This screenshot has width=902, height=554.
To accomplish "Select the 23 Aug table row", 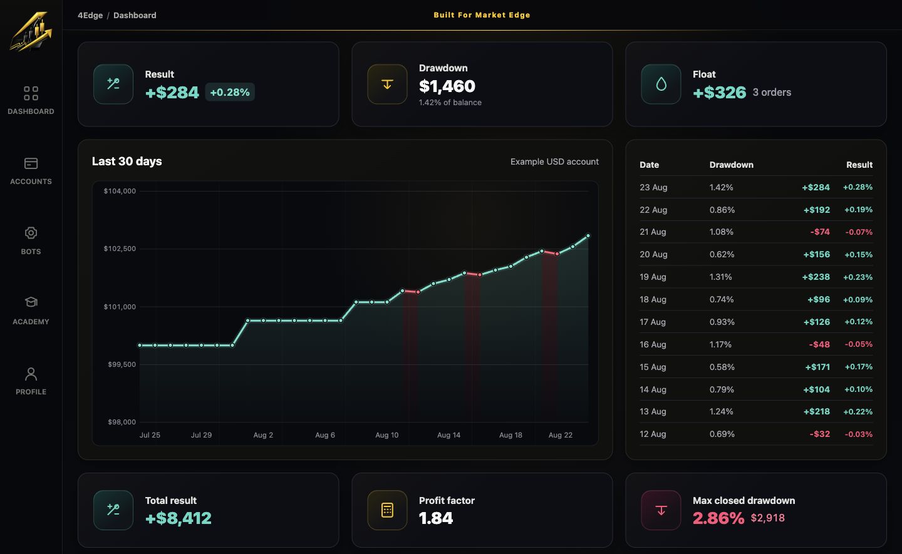I will [x=756, y=187].
